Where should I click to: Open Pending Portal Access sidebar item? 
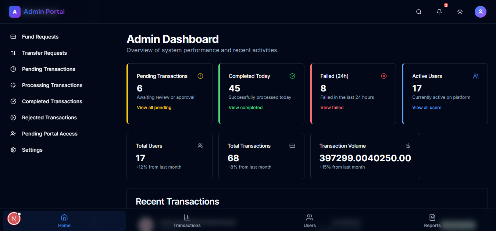coord(47,134)
